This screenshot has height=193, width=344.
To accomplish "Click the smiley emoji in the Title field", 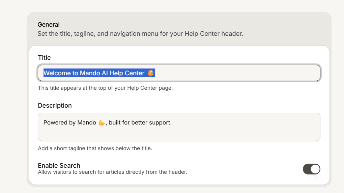I will point(150,73).
